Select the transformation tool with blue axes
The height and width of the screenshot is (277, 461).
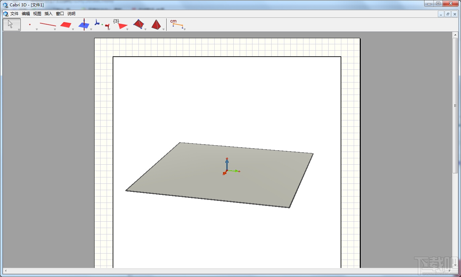(102, 24)
